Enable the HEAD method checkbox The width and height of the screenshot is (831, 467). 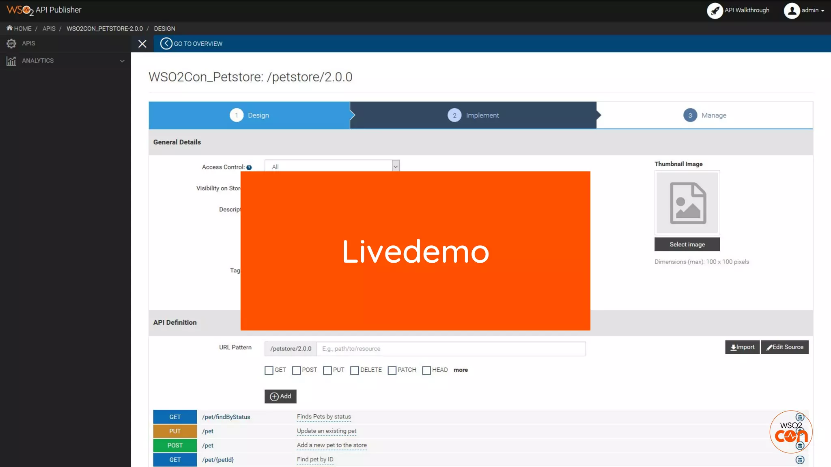coord(426,371)
